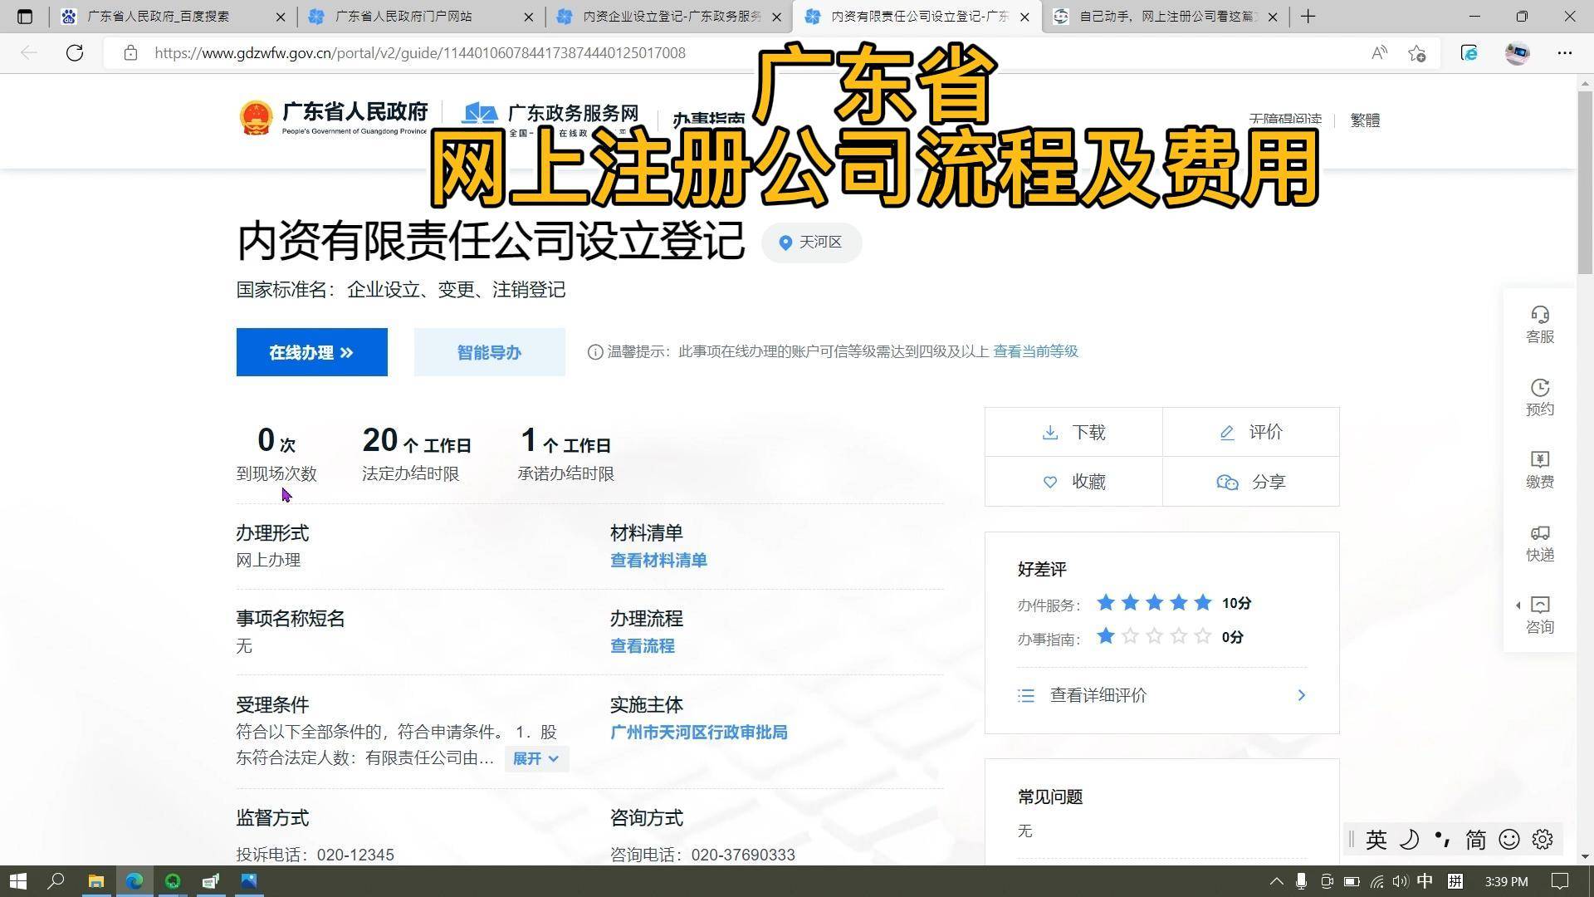The width and height of the screenshot is (1594, 897).
Task: Toggle IME punctuation mode icon
Action: 1442,840
